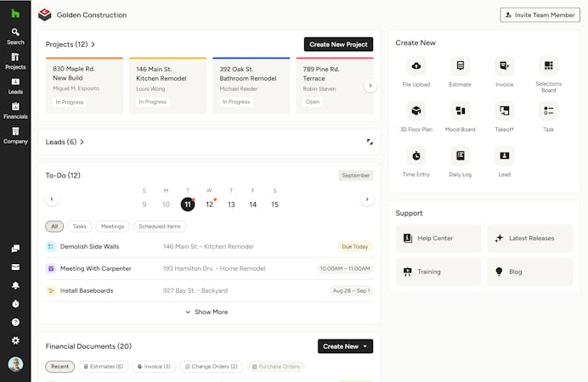
Task: Create a new File Upload
Action: (416, 71)
